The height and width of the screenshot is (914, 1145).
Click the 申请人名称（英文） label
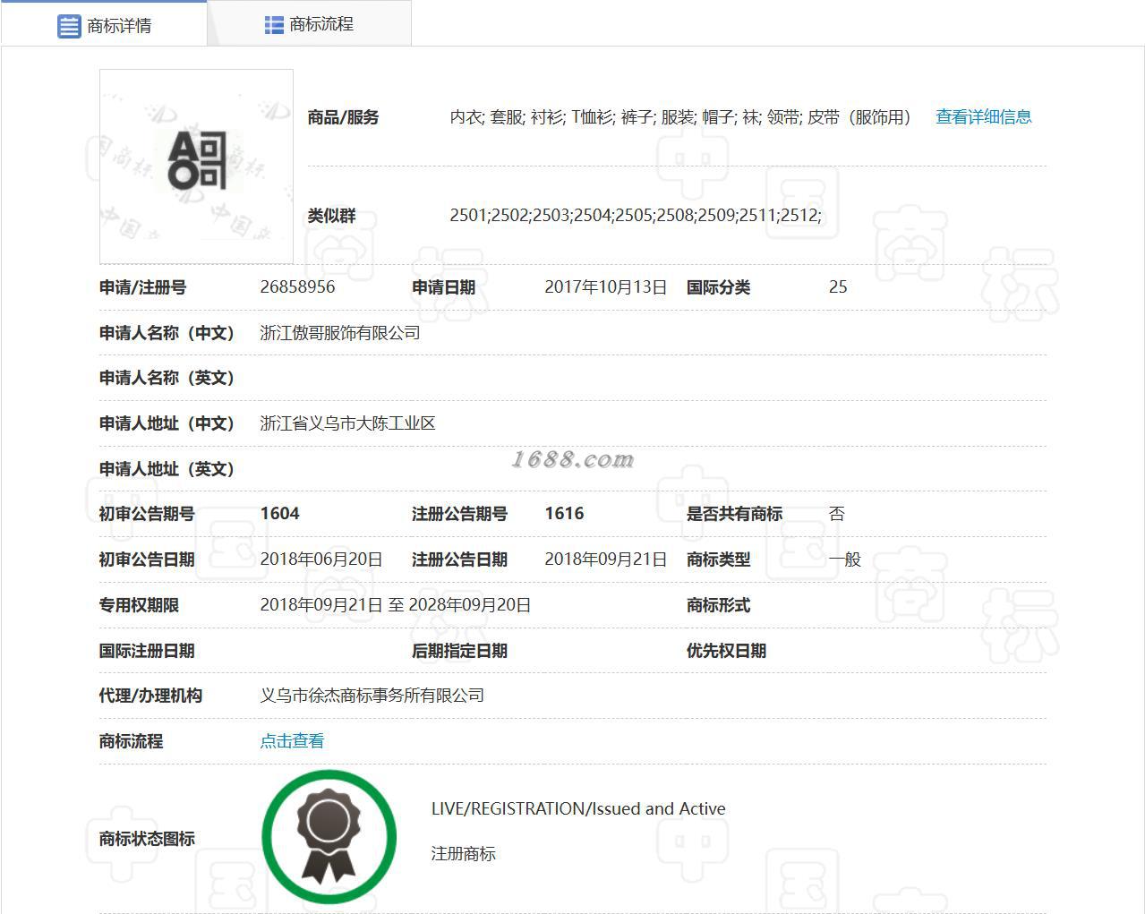[x=167, y=378]
